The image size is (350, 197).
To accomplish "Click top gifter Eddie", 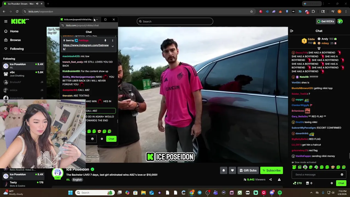I will point(311,39).
